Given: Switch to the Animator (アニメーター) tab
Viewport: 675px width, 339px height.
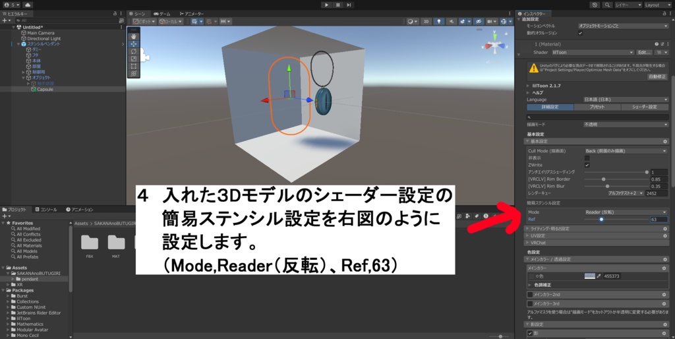Looking at the screenshot, I should tap(192, 14).
